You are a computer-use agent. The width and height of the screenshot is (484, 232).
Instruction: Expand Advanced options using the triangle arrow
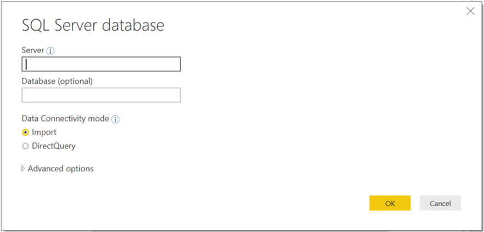point(23,169)
